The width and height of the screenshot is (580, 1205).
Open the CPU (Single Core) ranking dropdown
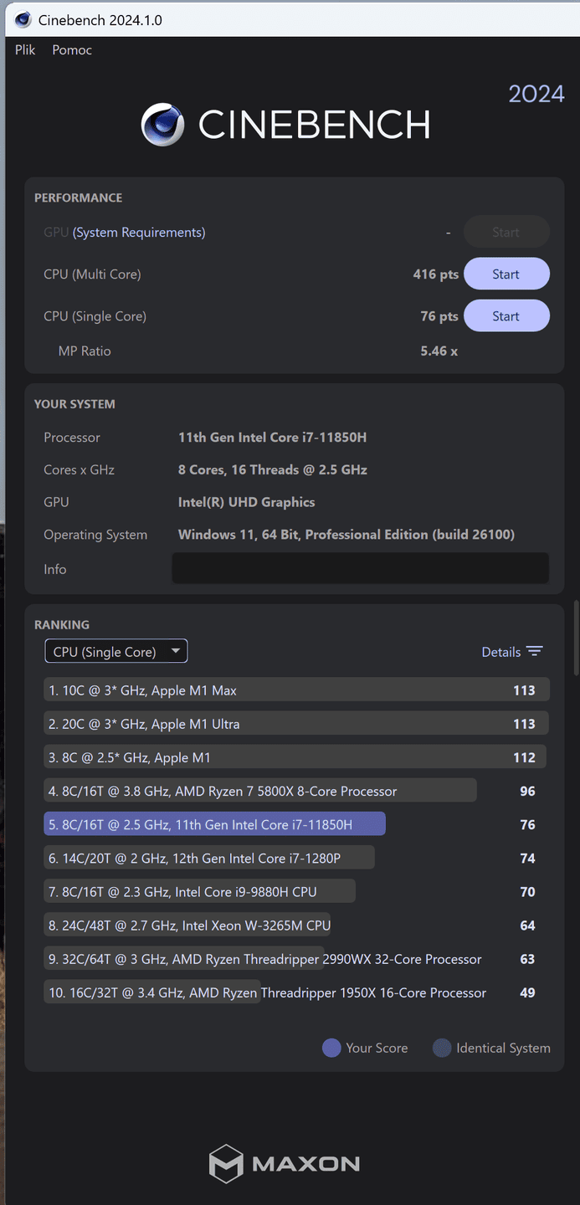(116, 652)
